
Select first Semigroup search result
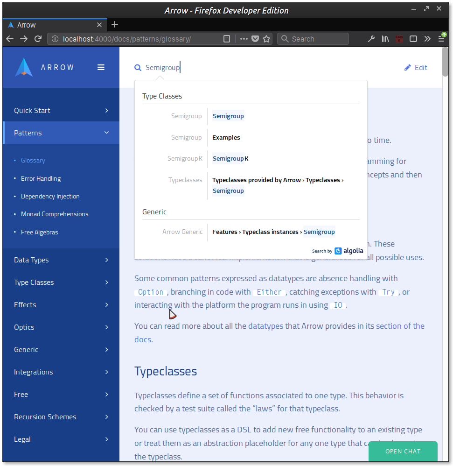click(251, 116)
